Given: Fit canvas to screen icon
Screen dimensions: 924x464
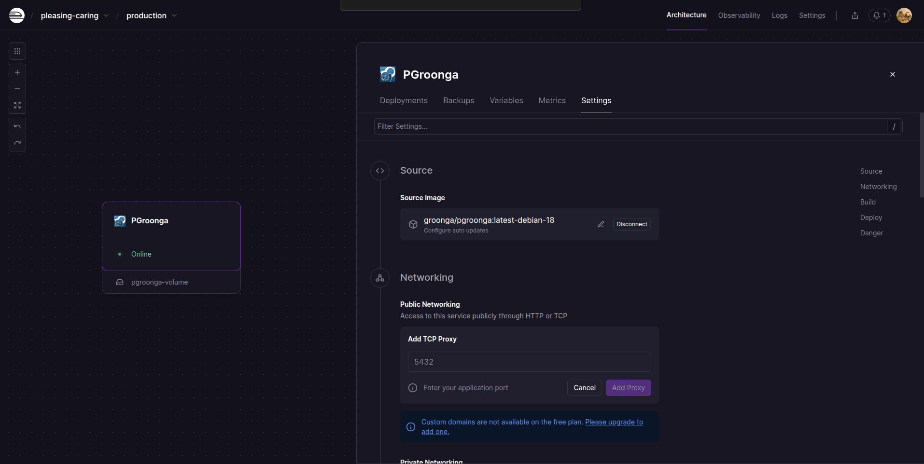Looking at the screenshot, I should (17, 105).
